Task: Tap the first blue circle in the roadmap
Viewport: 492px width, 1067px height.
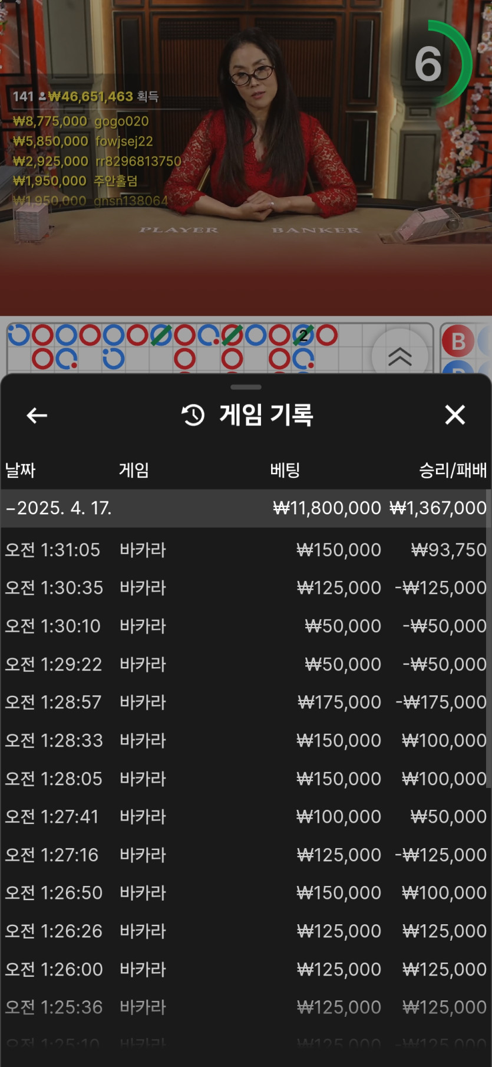Action: click(18, 336)
